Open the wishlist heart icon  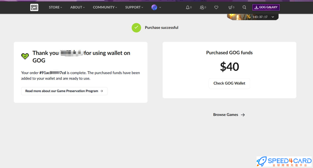[x=216, y=7]
